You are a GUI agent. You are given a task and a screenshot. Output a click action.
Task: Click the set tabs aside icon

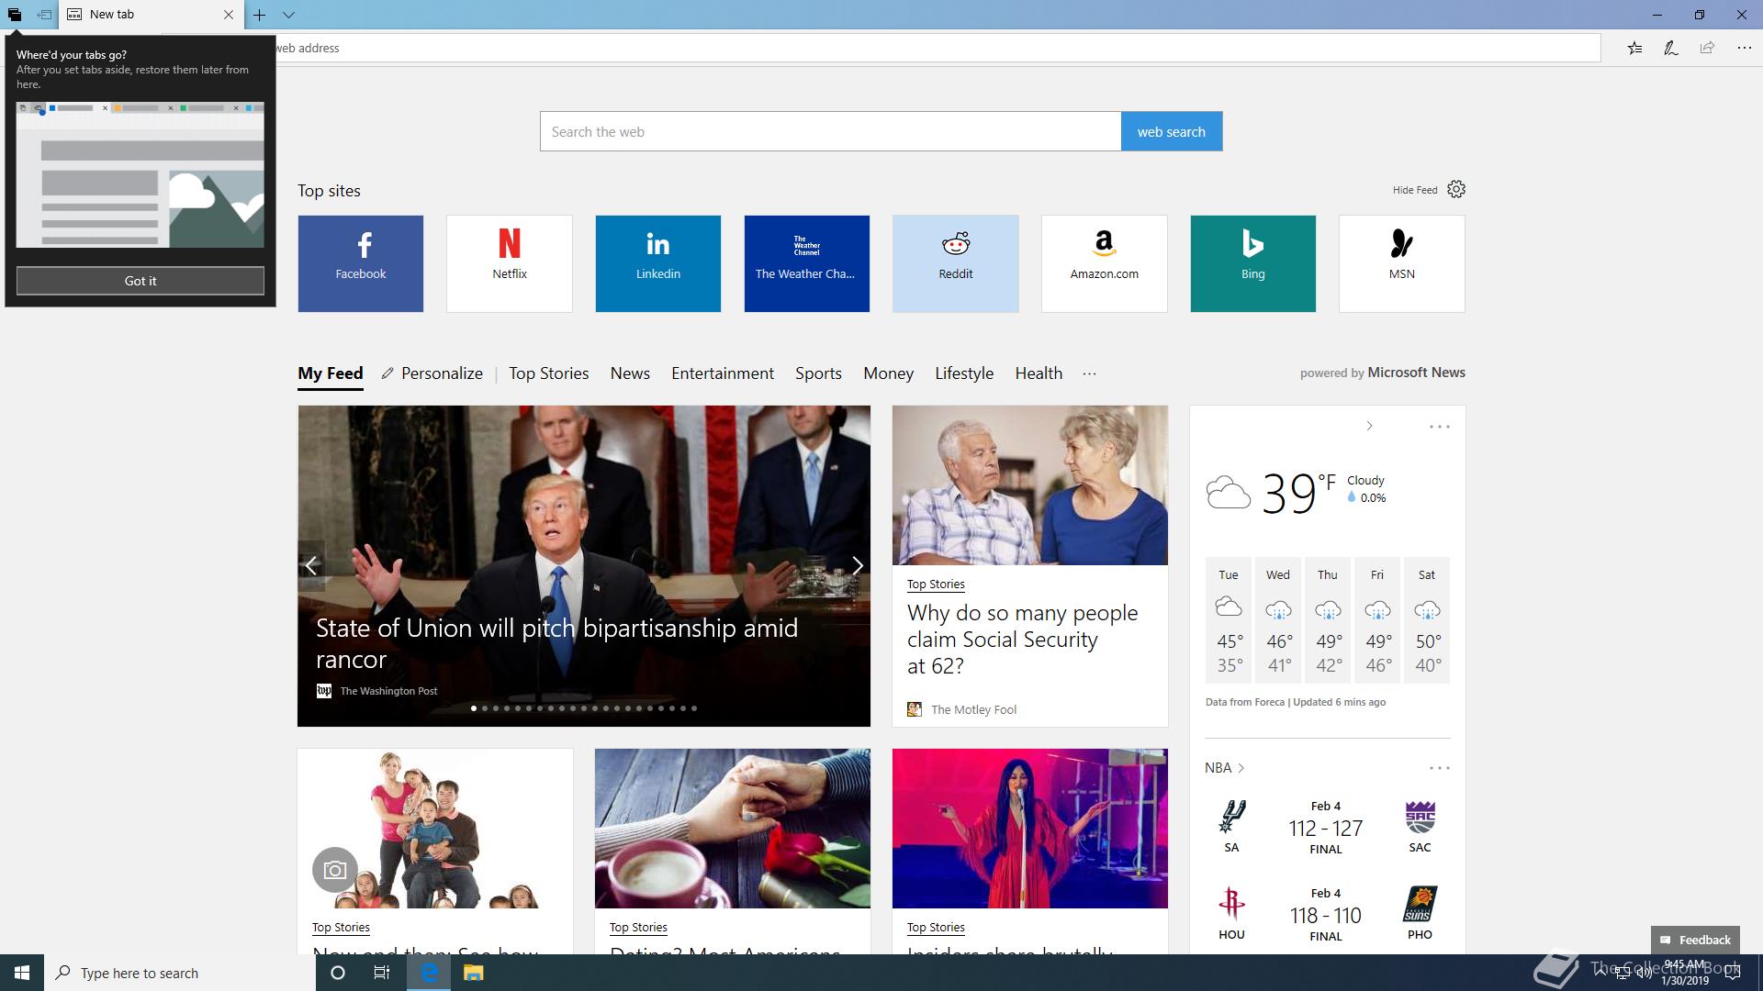[44, 15]
